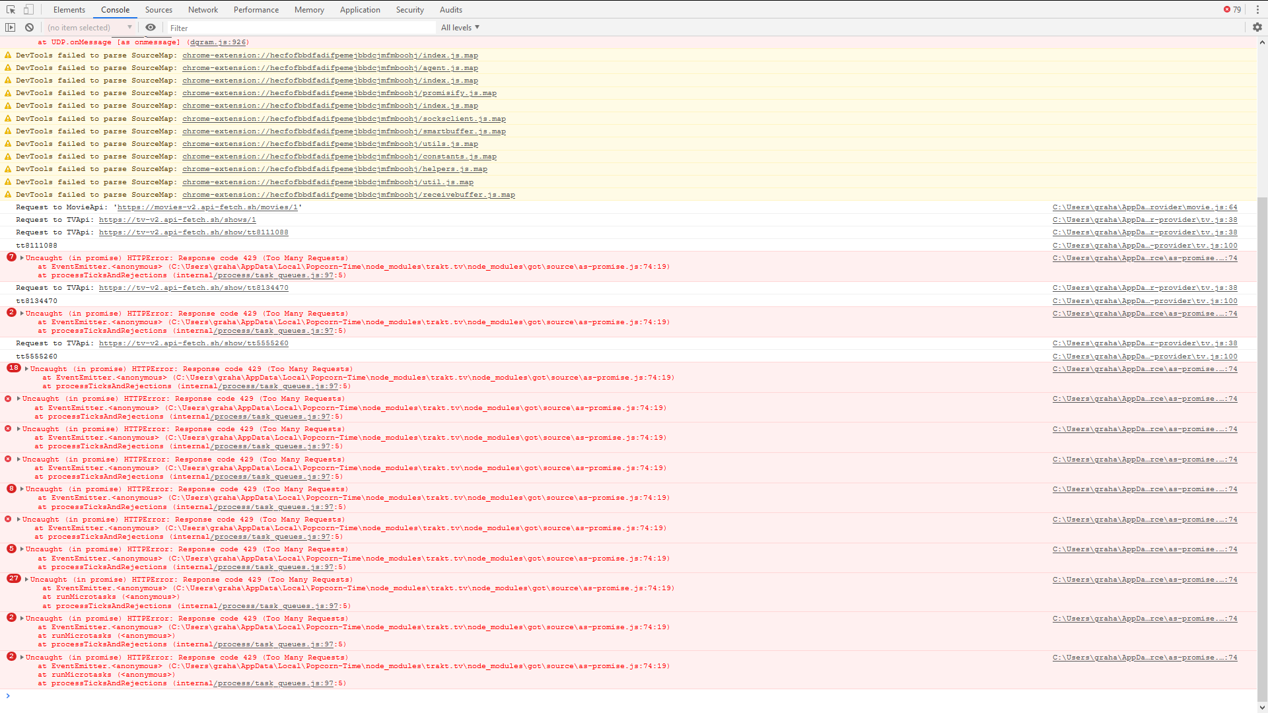Open the utils.js.map link
Viewport: 1268px width, 713px height.
330,144
